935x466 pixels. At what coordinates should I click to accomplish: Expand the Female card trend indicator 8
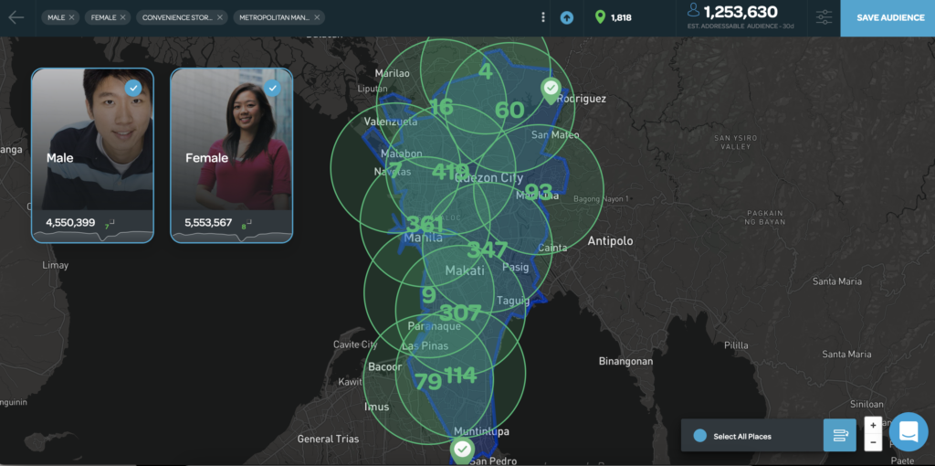(x=246, y=225)
